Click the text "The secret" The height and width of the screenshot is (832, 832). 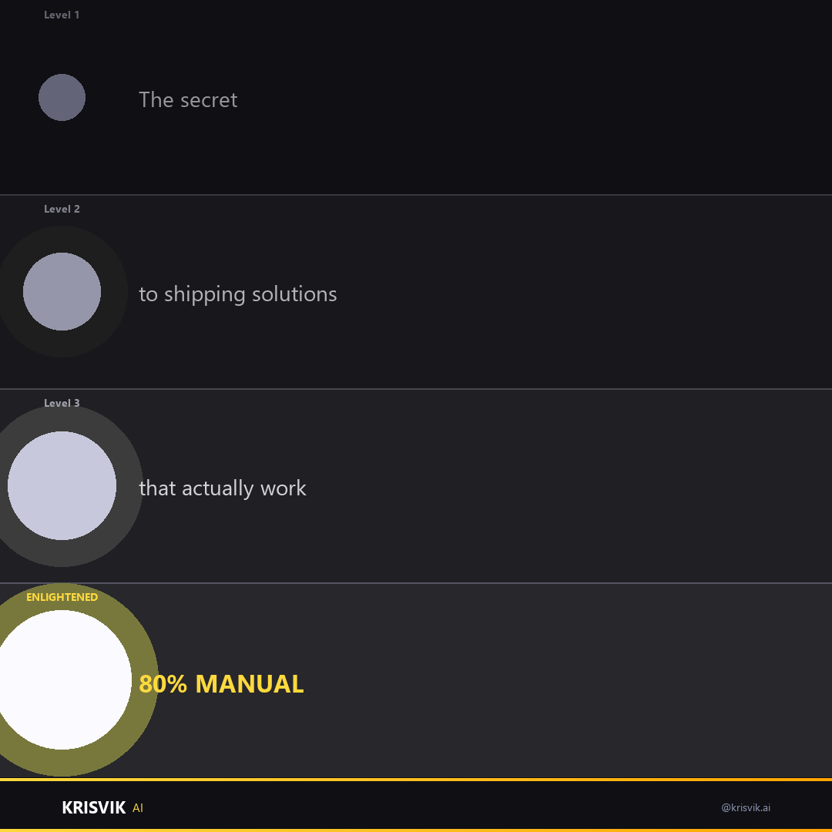pos(189,99)
